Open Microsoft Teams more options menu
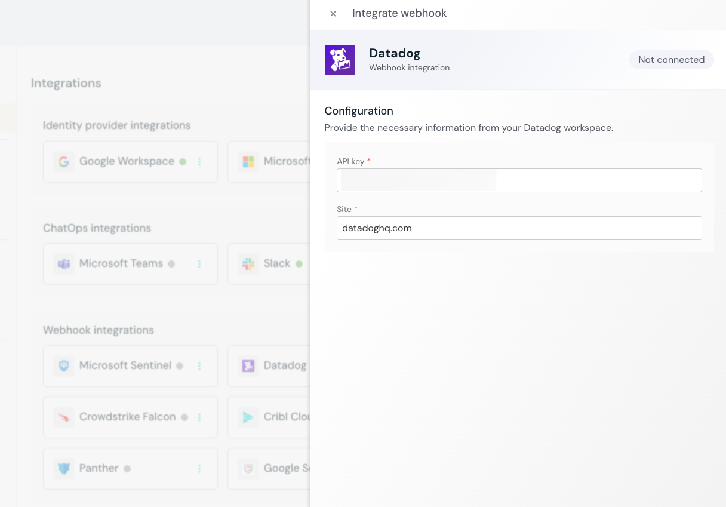Screen dimensions: 726x507 (x=199, y=264)
